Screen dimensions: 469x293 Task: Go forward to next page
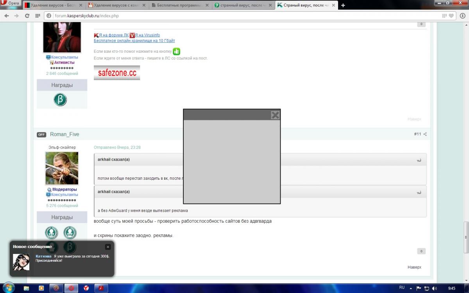click(x=16, y=16)
